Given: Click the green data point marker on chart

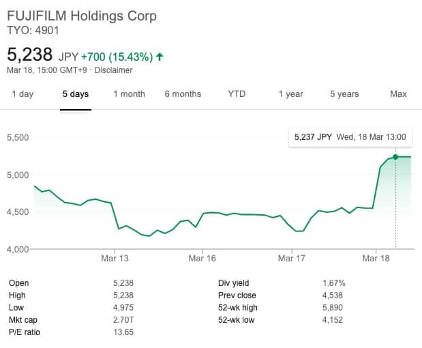Looking at the screenshot, I should point(395,157).
